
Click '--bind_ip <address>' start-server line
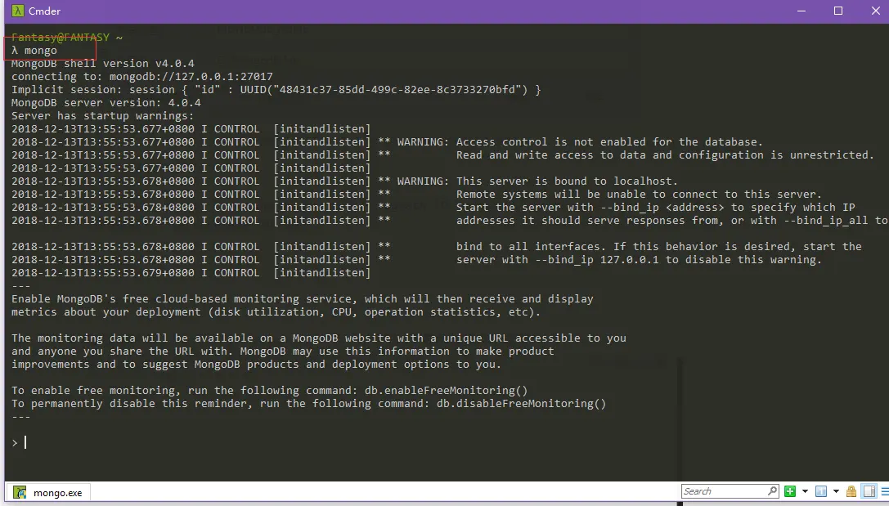tap(655, 208)
